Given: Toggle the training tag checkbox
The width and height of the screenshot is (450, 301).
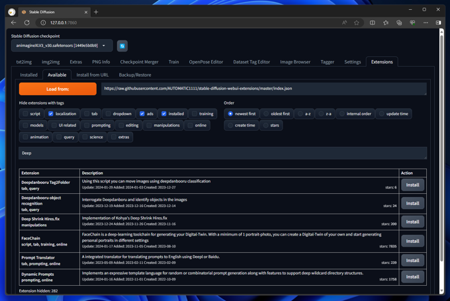Looking at the screenshot, I should (195, 114).
